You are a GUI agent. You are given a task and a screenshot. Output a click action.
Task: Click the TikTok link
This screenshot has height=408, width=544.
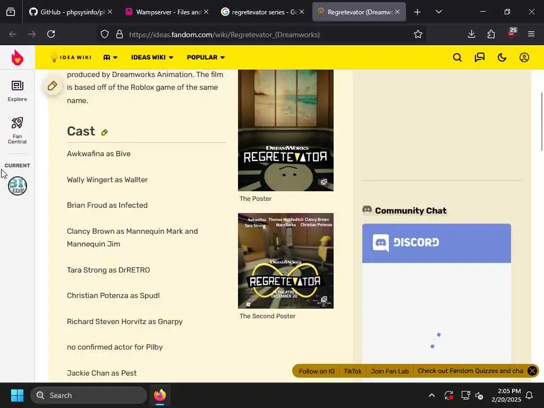pyautogui.click(x=353, y=371)
